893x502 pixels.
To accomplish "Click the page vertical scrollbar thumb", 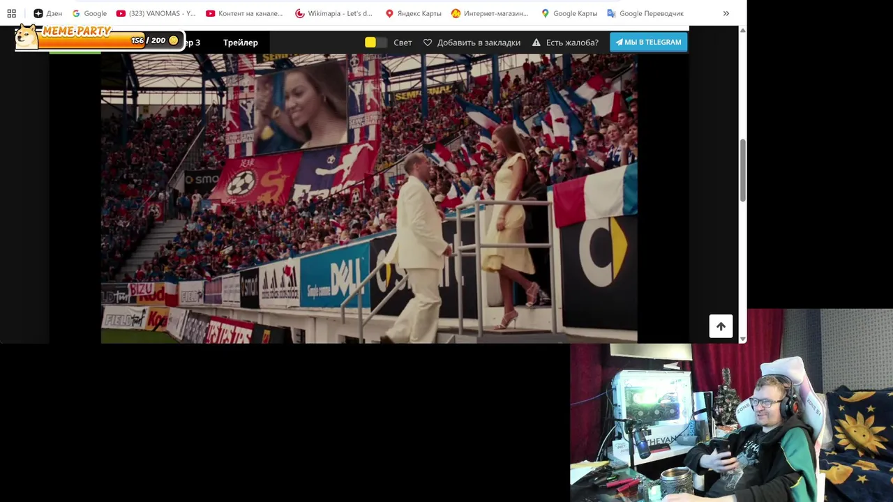I will [742, 171].
